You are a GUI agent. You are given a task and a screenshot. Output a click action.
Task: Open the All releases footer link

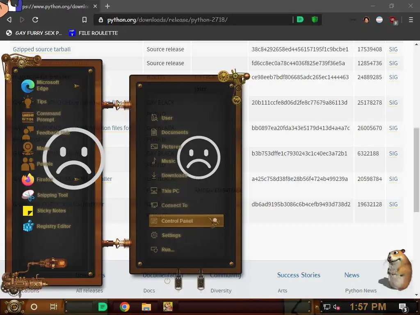click(89, 291)
